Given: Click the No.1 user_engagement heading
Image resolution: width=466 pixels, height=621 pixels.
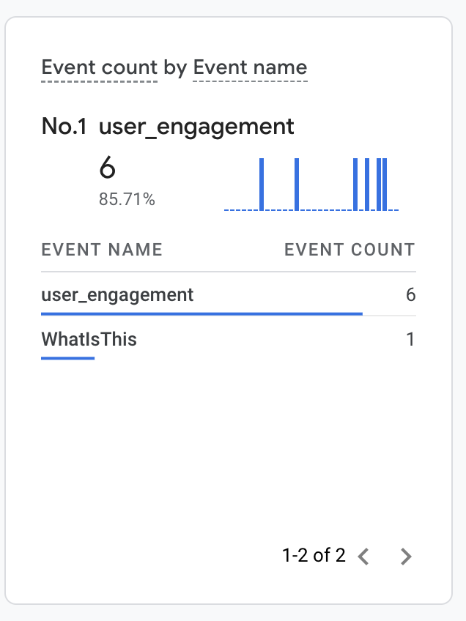Looking at the screenshot, I should click(196, 127).
